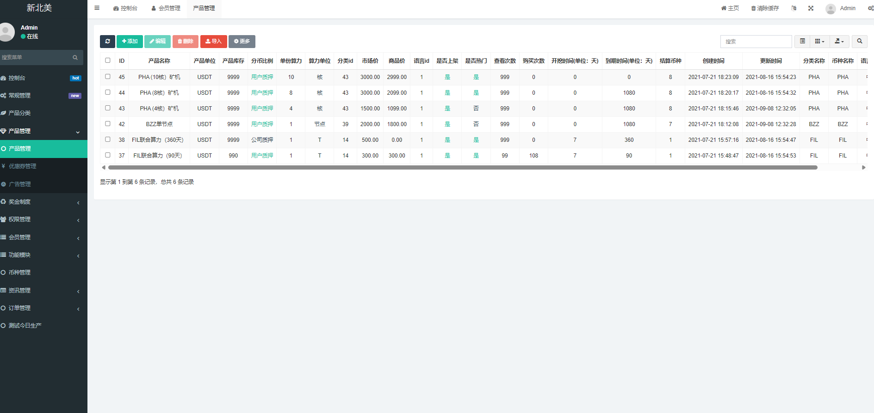This screenshot has height=413, width=874.
Task: Focus the table 搜索 search input
Action: click(x=756, y=42)
